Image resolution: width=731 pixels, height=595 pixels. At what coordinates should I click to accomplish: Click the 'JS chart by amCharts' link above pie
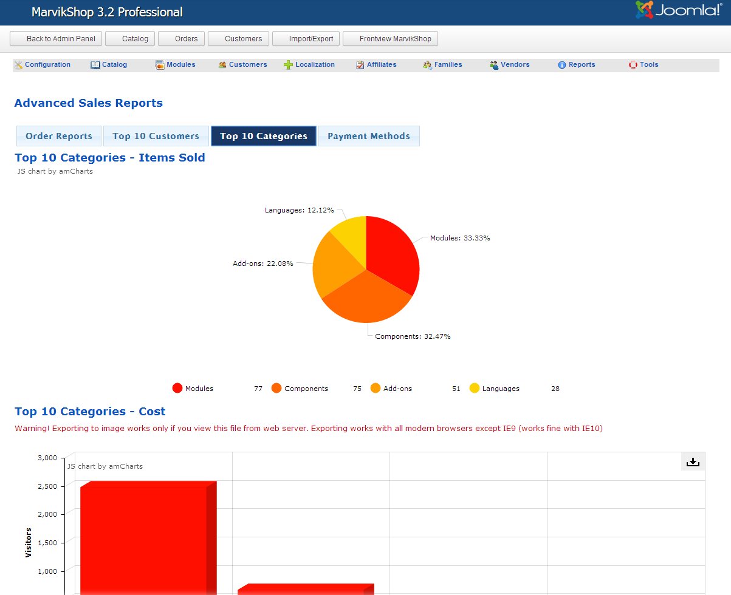(x=55, y=171)
